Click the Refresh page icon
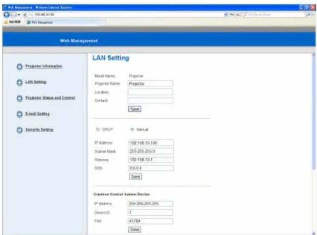Image resolution: width=317 pixels, height=235 pixels. (x=231, y=14)
